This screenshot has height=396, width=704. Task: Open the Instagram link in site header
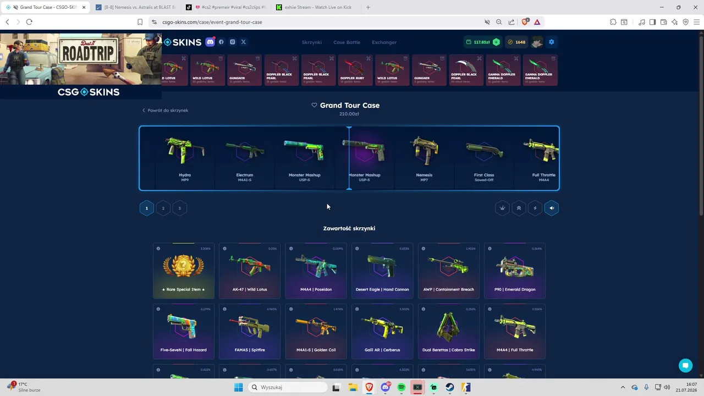pyautogui.click(x=233, y=42)
